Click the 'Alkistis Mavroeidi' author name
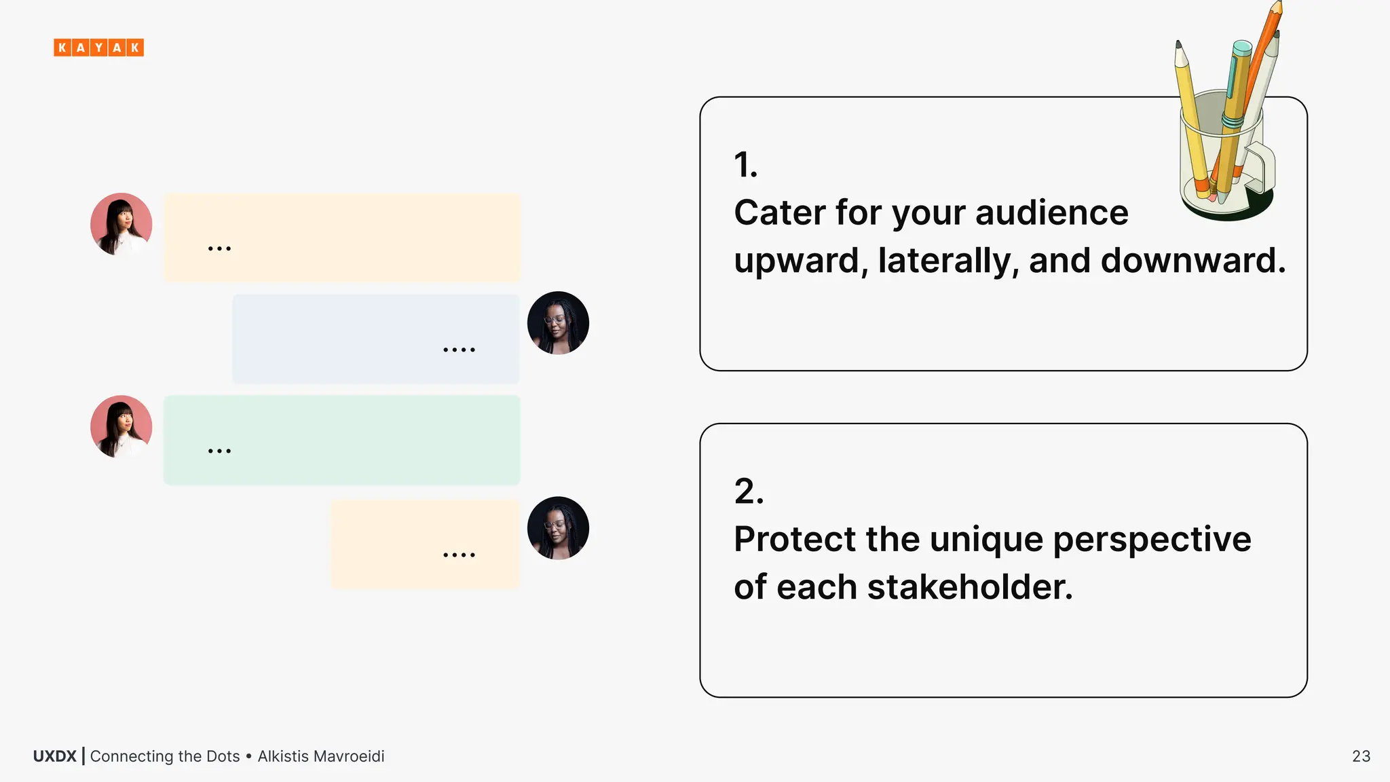This screenshot has height=782, width=1390. (321, 756)
